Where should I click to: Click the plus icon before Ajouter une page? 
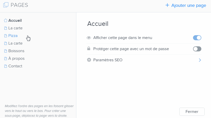167,5
